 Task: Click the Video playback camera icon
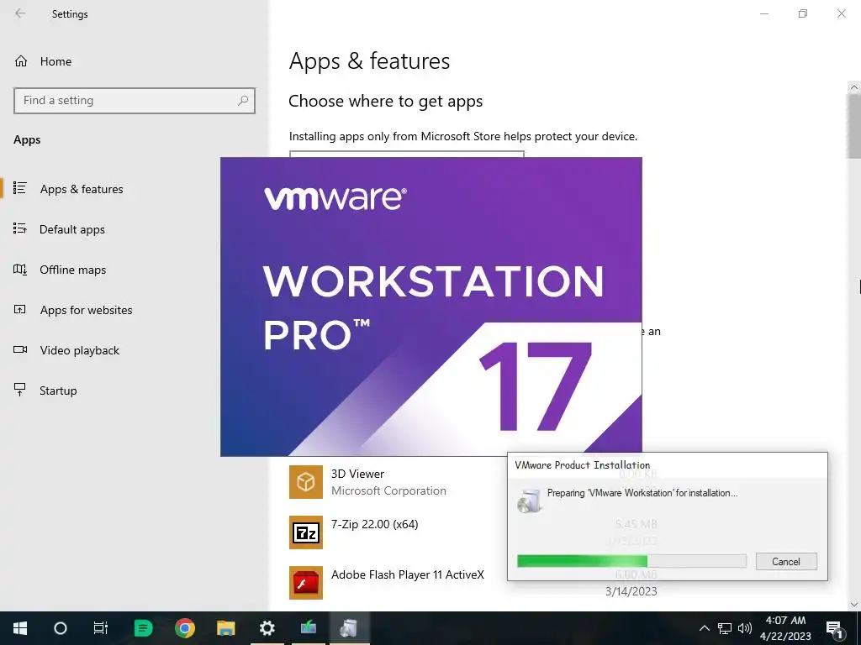[20, 349]
